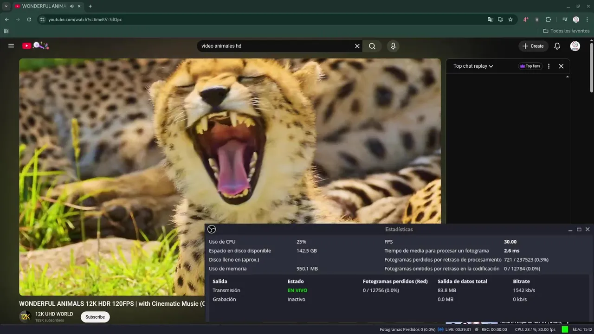Click the green connection status square
This screenshot has height=334, width=594.
pyautogui.click(x=565, y=329)
